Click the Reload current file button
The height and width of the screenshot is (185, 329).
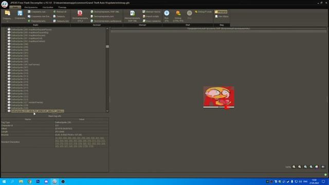[36, 21]
